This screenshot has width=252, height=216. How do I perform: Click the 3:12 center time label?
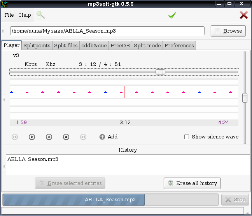coord(125,123)
